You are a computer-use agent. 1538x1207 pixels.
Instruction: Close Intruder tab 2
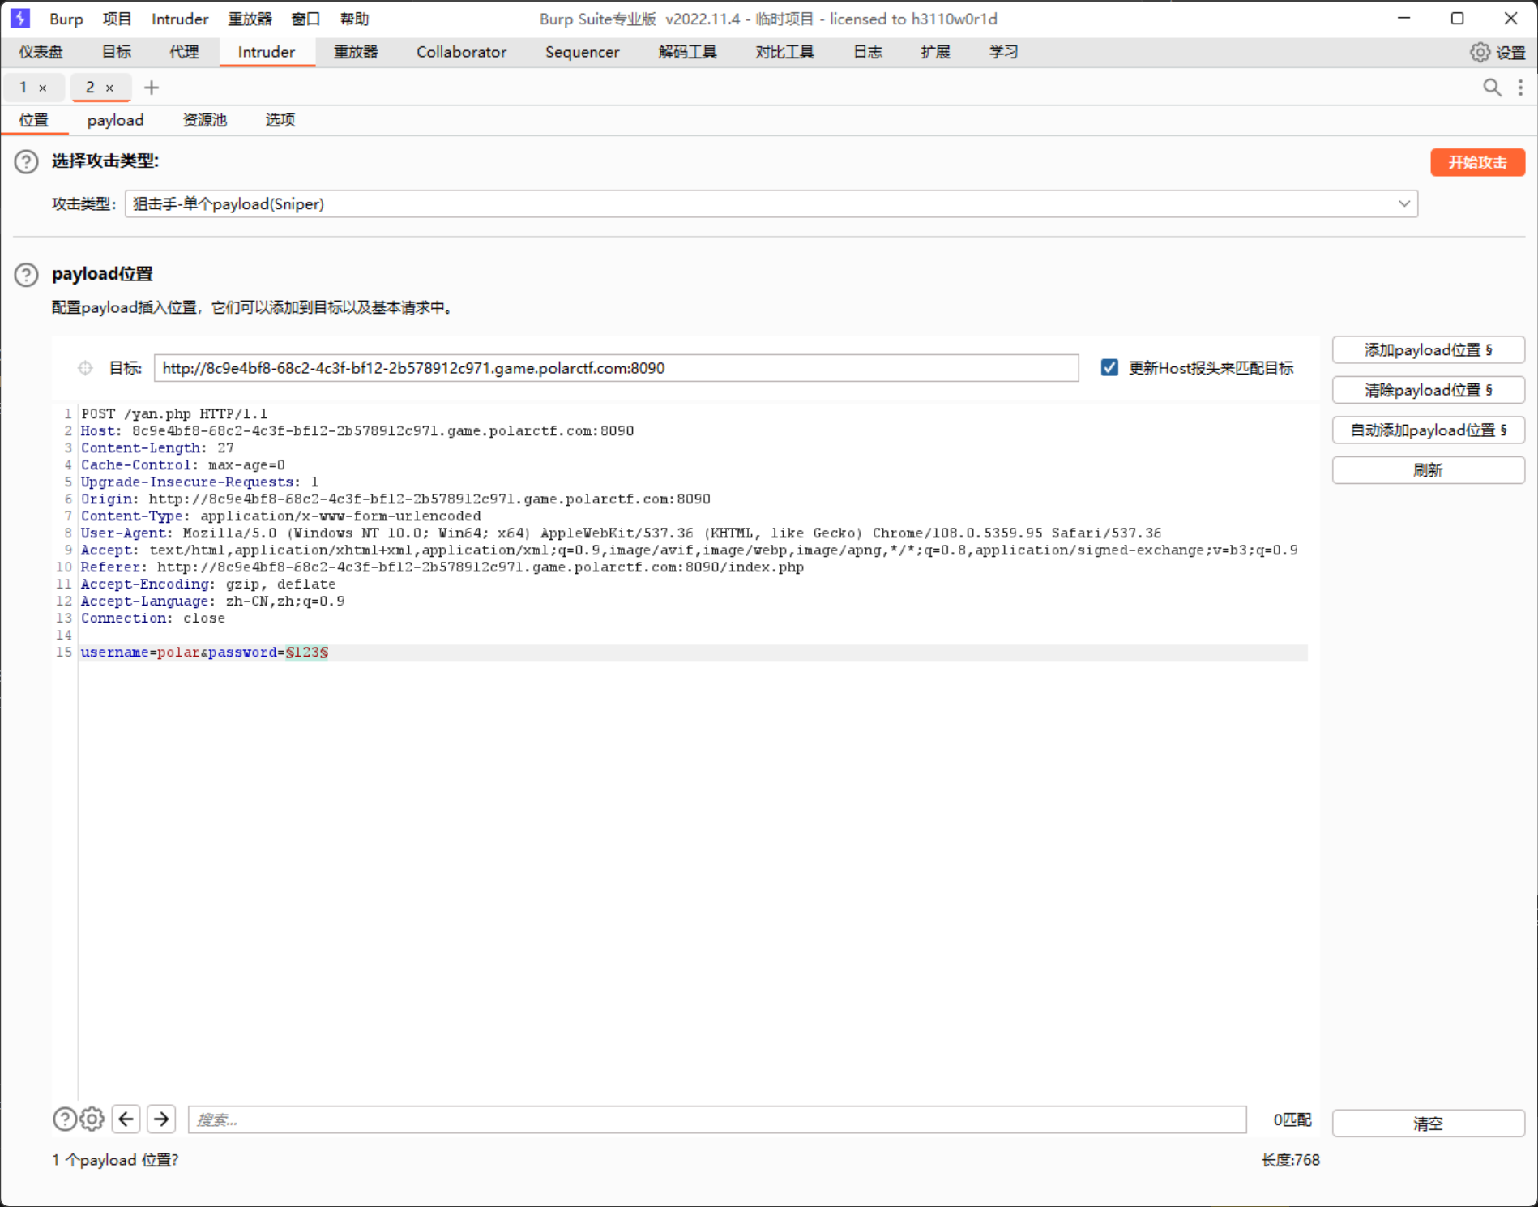109,88
